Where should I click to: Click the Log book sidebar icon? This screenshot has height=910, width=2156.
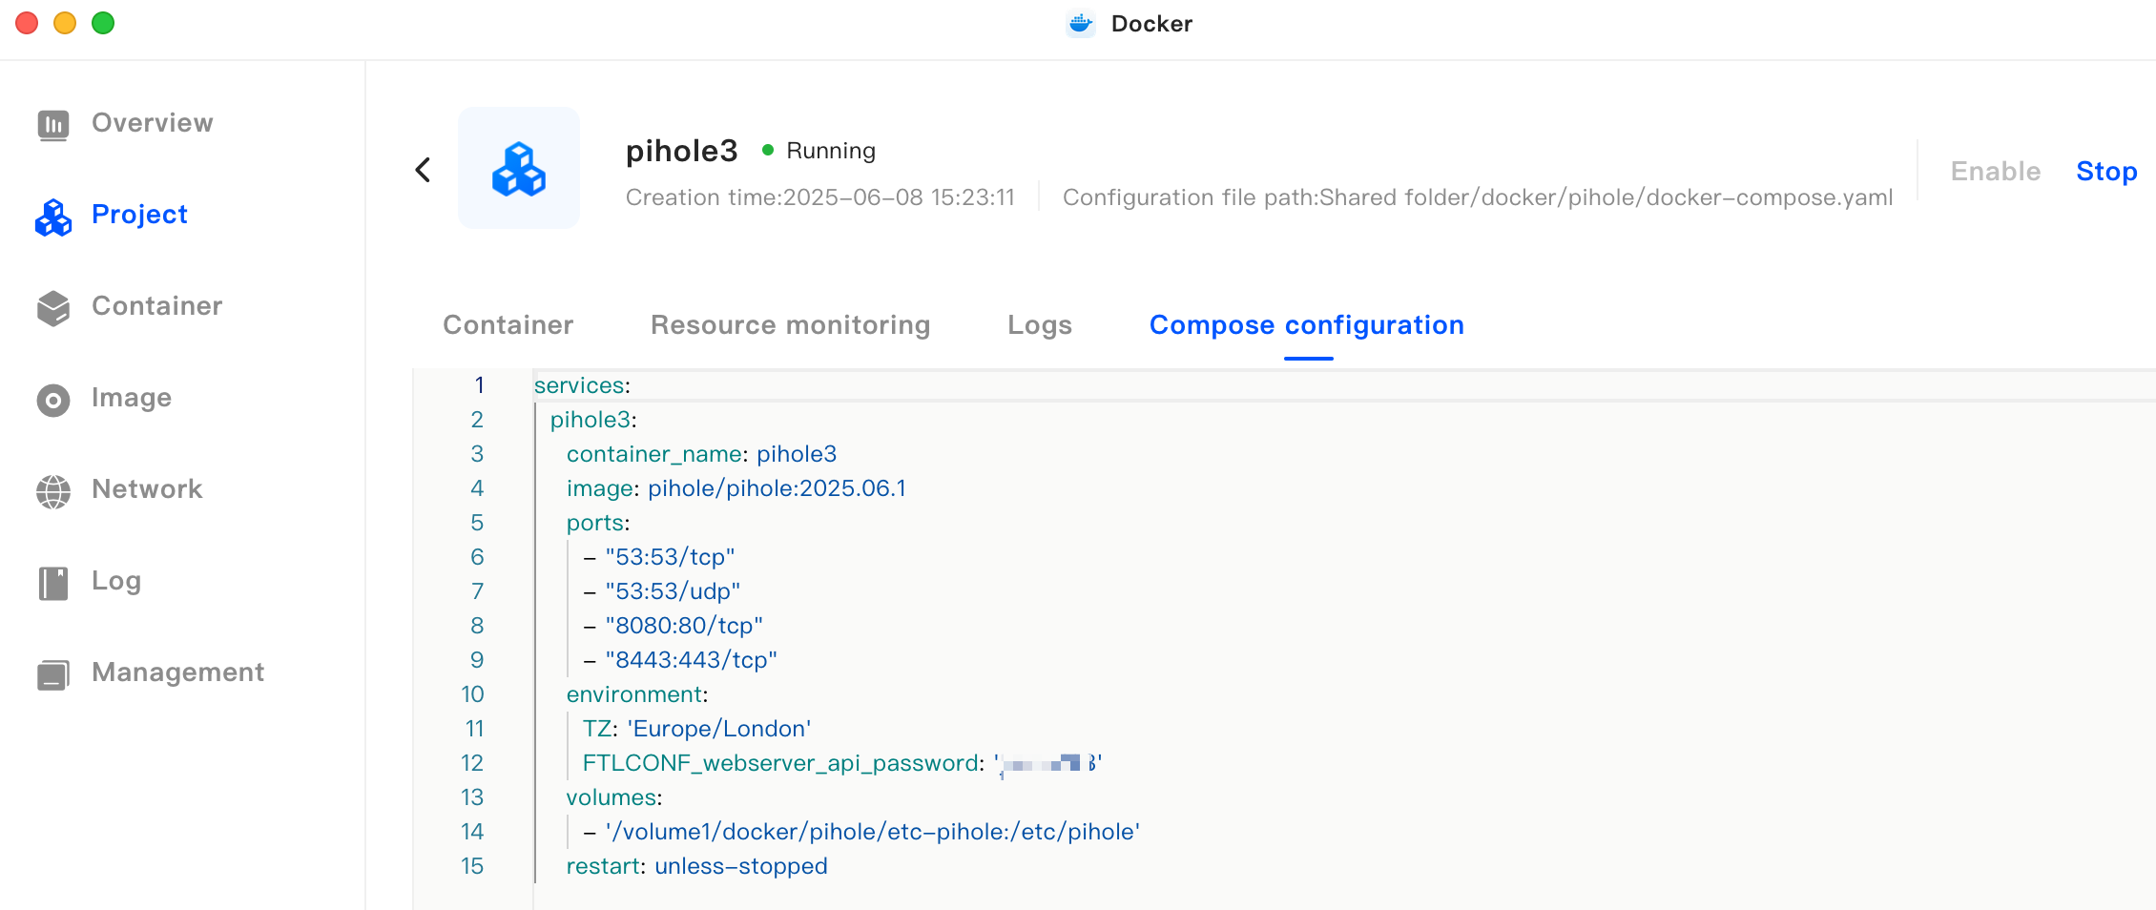(x=53, y=583)
